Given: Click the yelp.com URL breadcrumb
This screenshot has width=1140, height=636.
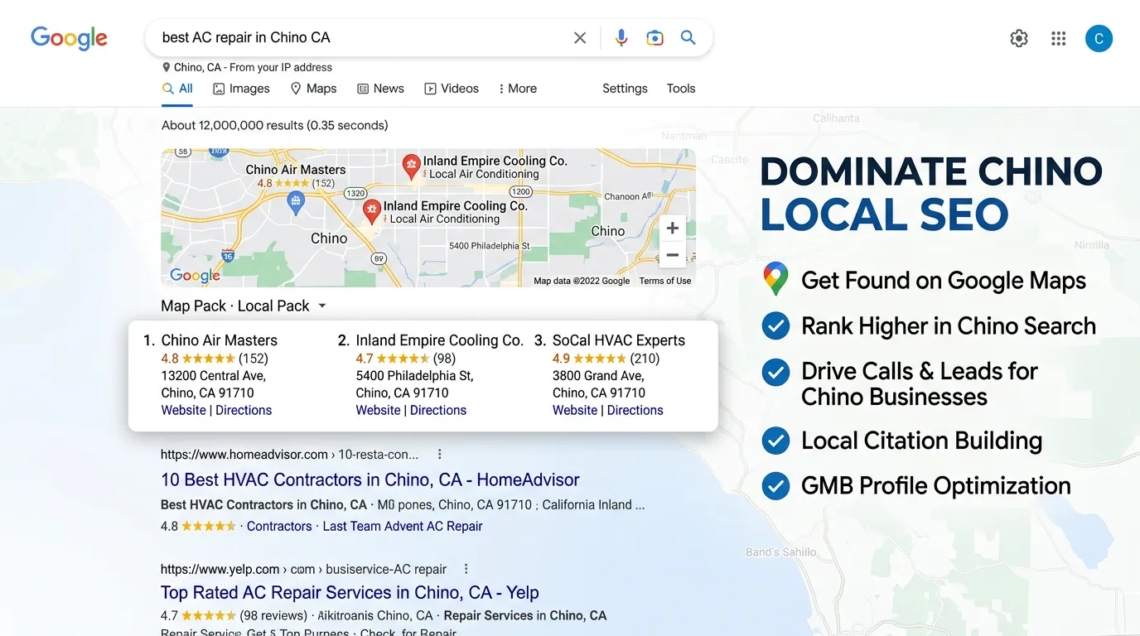Looking at the screenshot, I should coord(303,570).
